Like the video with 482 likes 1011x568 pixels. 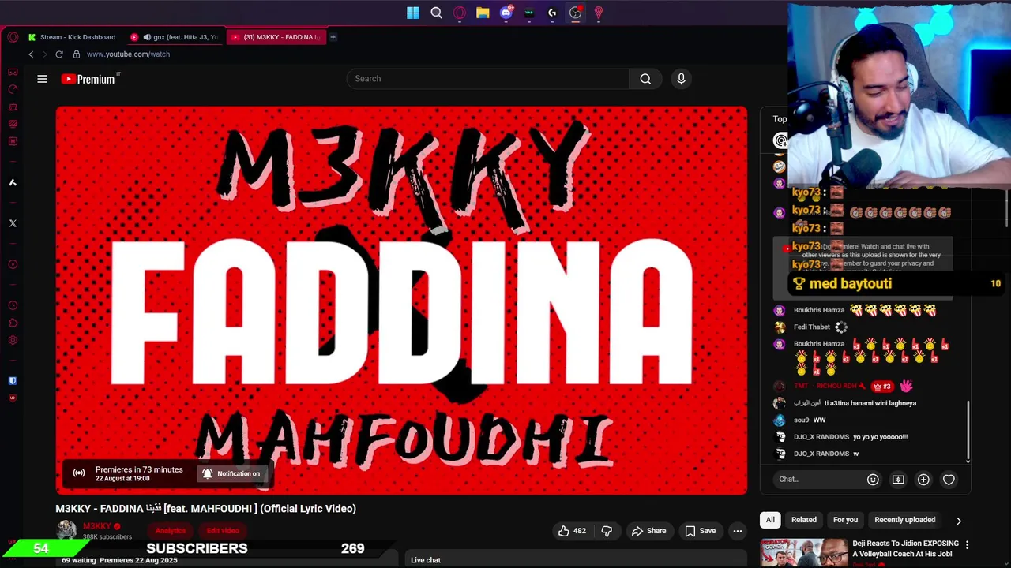(x=572, y=531)
